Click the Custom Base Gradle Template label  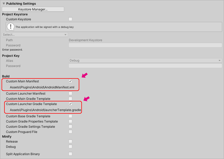pyautogui.click(x=28, y=116)
